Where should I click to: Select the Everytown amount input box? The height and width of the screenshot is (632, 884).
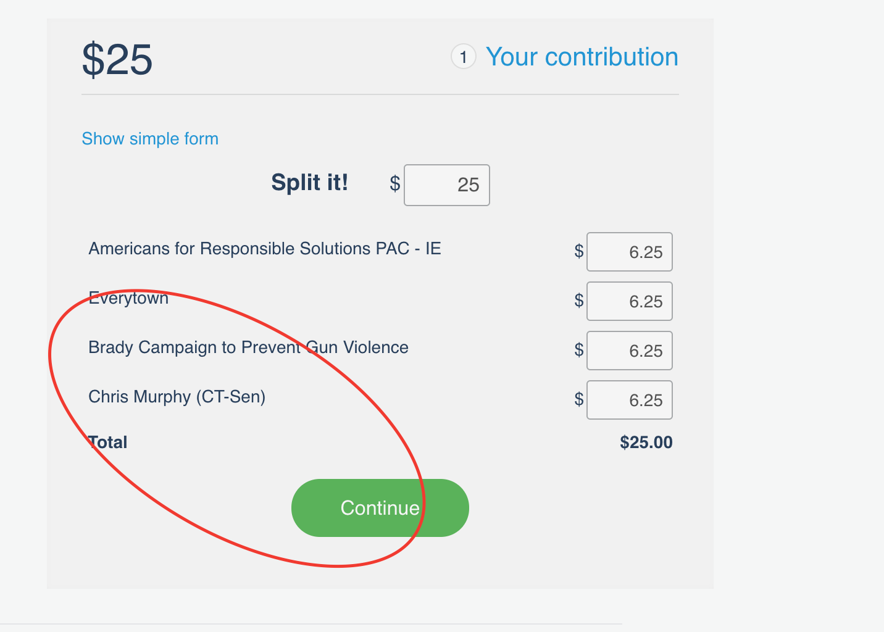point(630,301)
